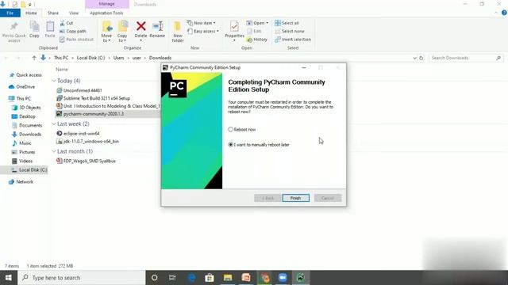Open the address bar history dropdown
The height and width of the screenshot is (285, 508).
click(414, 58)
